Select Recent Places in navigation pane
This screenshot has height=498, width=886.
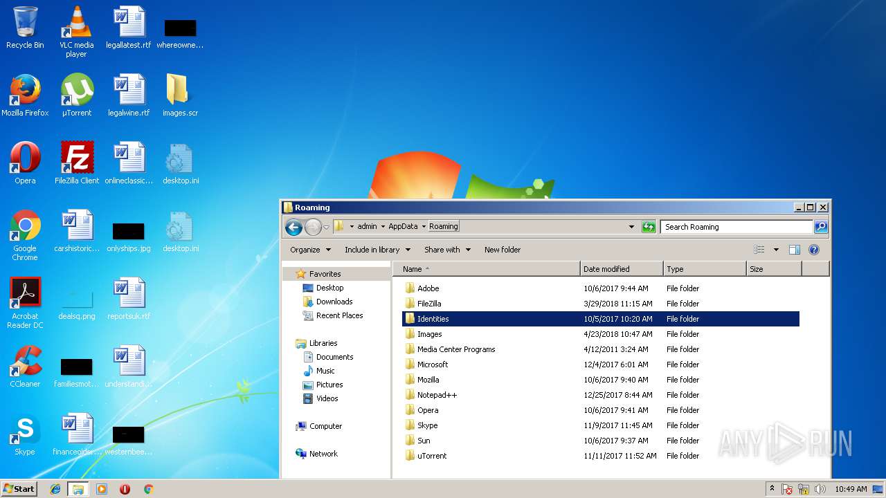click(339, 315)
